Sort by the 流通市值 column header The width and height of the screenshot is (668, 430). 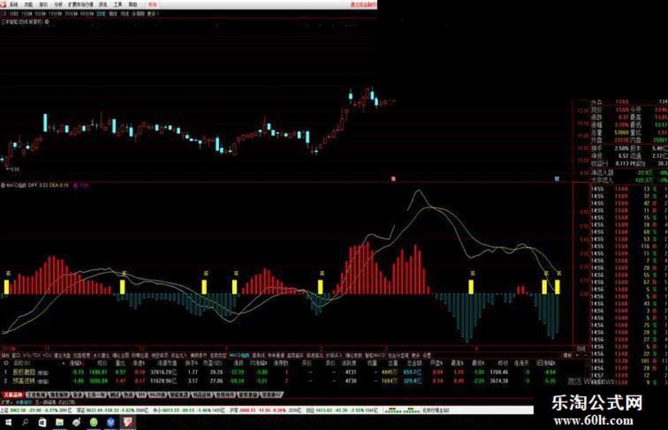pos(167,363)
